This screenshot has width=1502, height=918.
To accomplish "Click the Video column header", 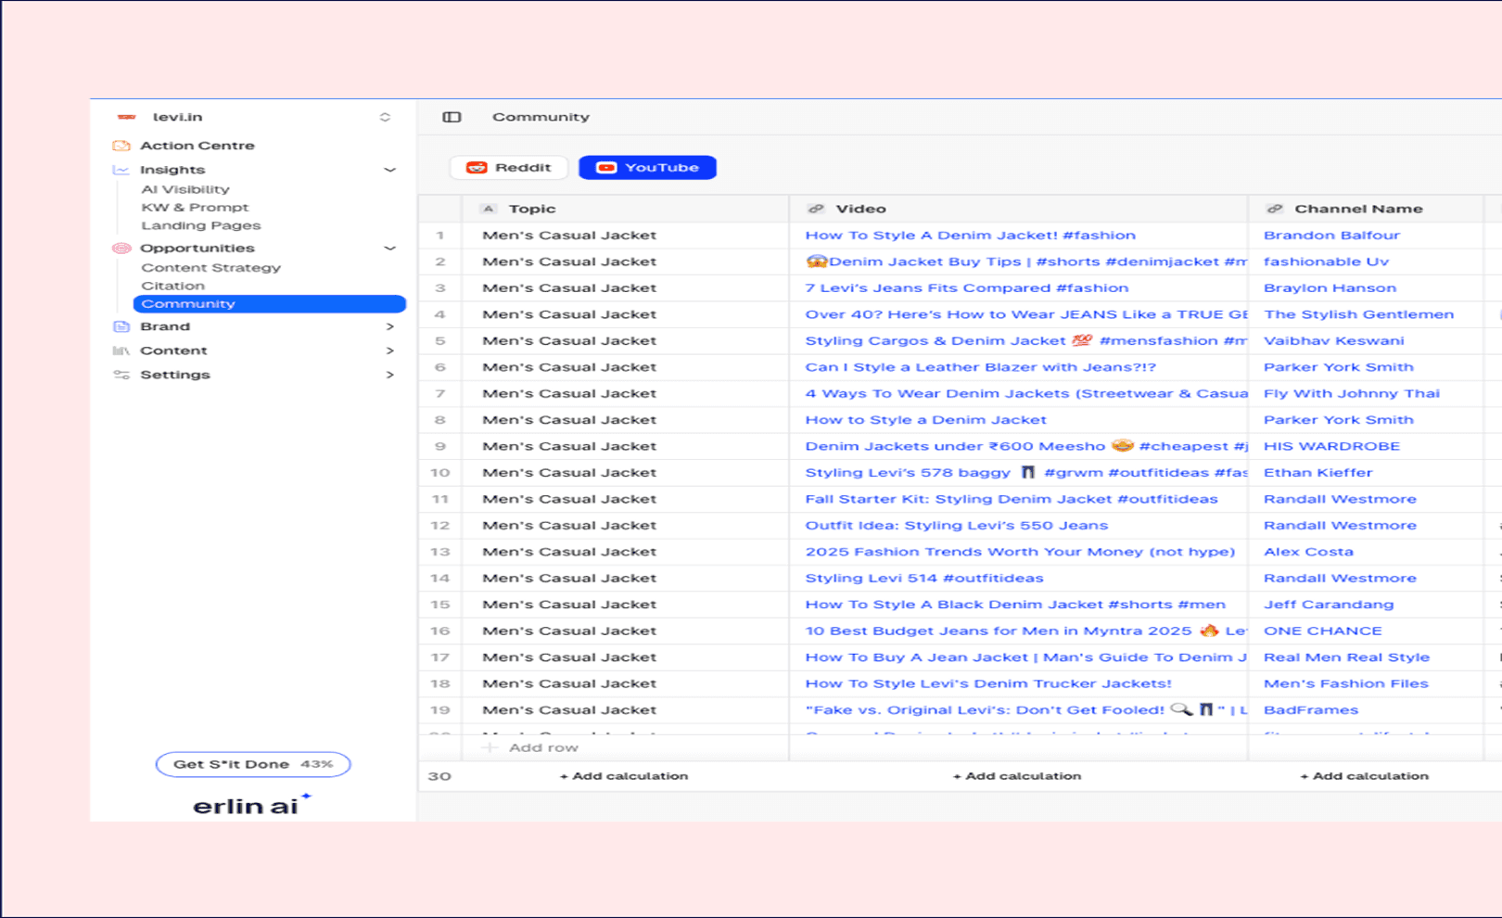I will [1018, 209].
